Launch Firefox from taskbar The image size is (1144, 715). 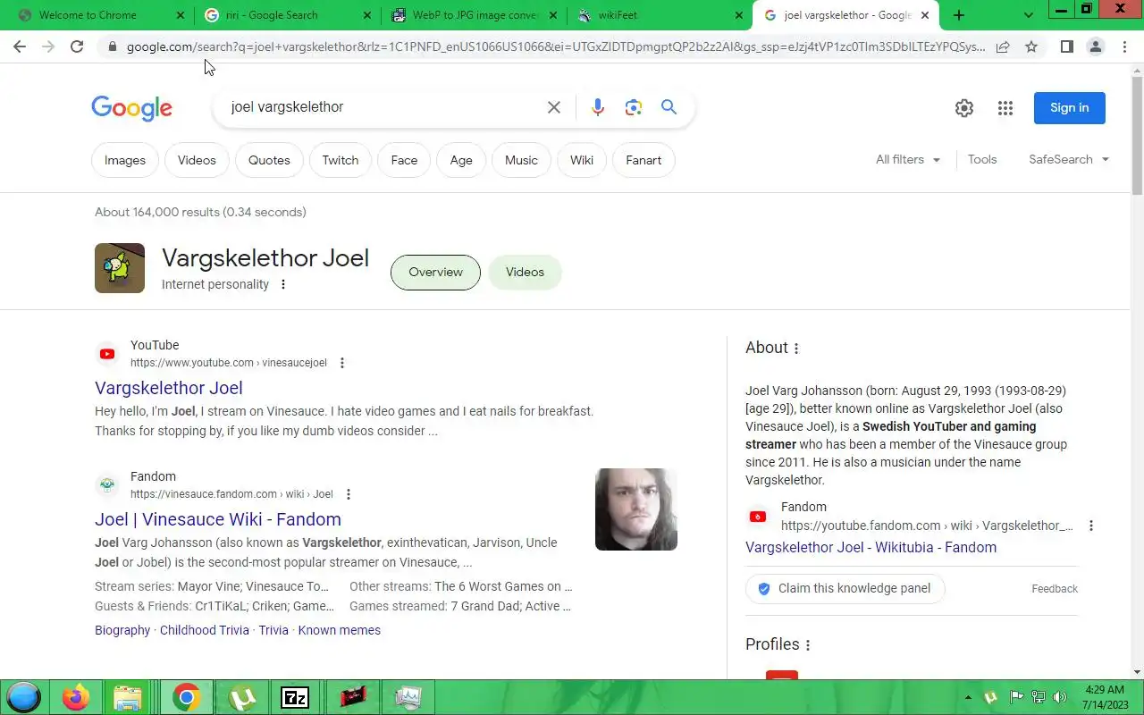(x=76, y=697)
